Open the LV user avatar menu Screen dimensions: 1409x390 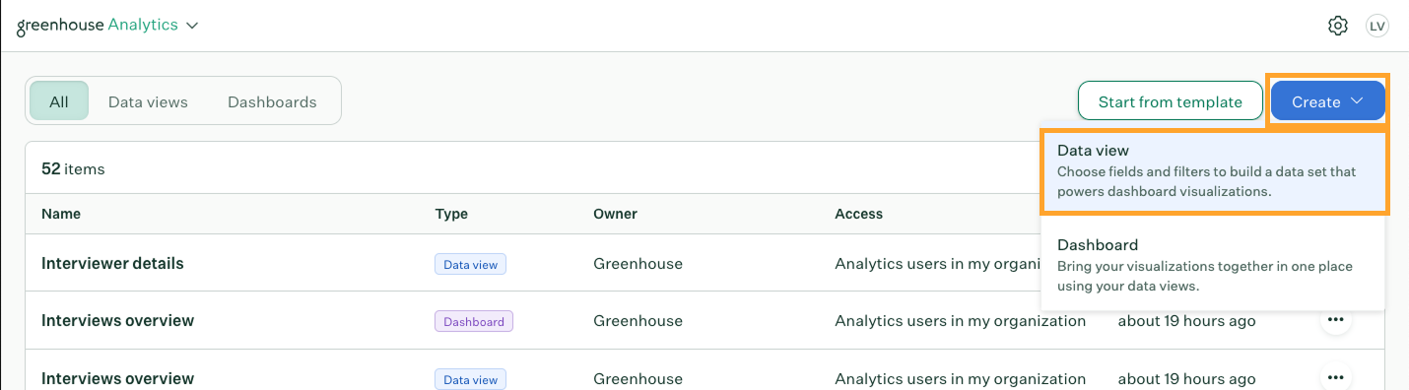(1376, 26)
